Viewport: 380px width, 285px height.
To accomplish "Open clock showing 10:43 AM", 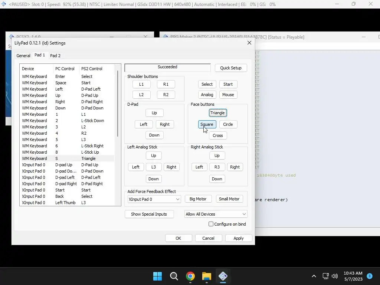I will [353, 276].
